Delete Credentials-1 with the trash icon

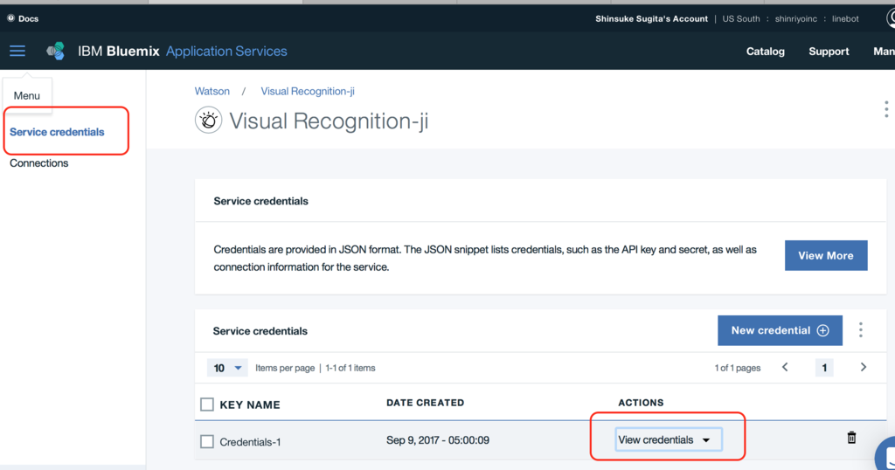(851, 438)
